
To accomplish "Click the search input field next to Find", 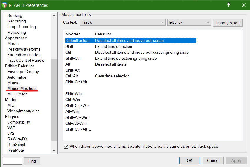I will click(x=13, y=161).
